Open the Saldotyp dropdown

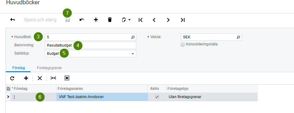coord(133,54)
